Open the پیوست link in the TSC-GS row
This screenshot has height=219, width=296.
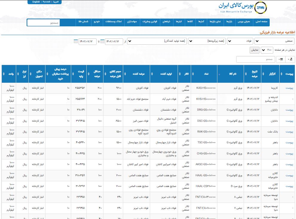click(x=289, y=143)
